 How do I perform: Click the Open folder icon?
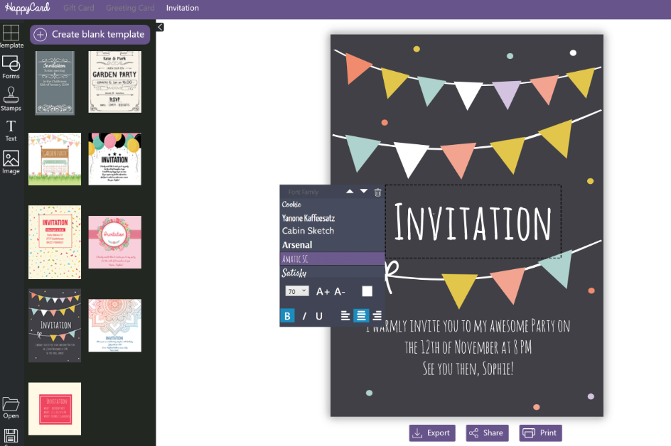pyautogui.click(x=11, y=408)
